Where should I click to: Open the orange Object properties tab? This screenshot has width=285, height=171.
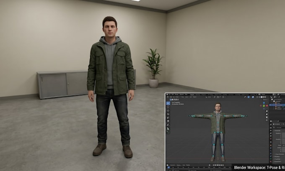coord(271,145)
